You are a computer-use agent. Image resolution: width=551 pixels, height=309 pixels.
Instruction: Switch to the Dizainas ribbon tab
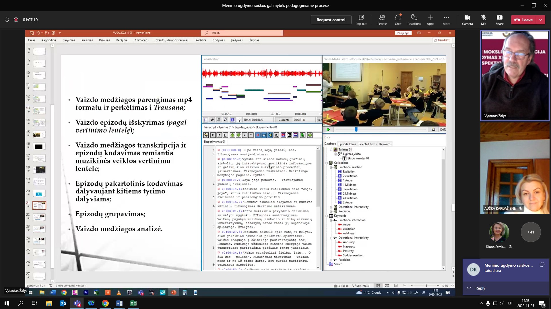click(x=104, y=40)
